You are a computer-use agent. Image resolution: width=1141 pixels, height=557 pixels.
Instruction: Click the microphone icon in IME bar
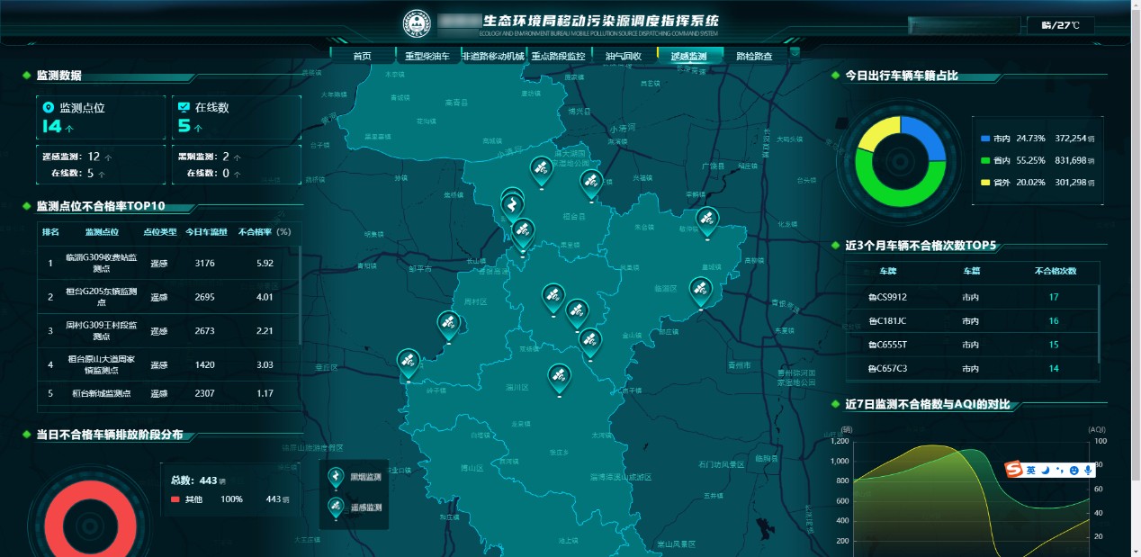point(1088,470)
